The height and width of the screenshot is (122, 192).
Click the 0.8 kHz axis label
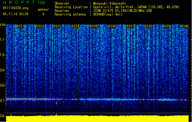[x=2, y=85]
